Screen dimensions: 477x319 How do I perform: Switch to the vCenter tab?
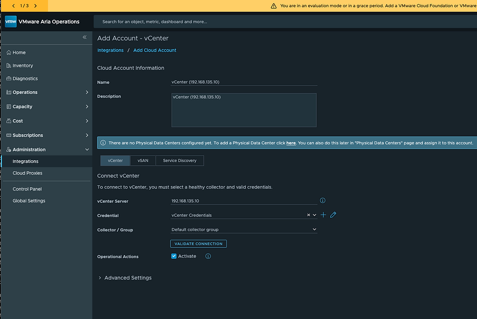coord(115,160)
